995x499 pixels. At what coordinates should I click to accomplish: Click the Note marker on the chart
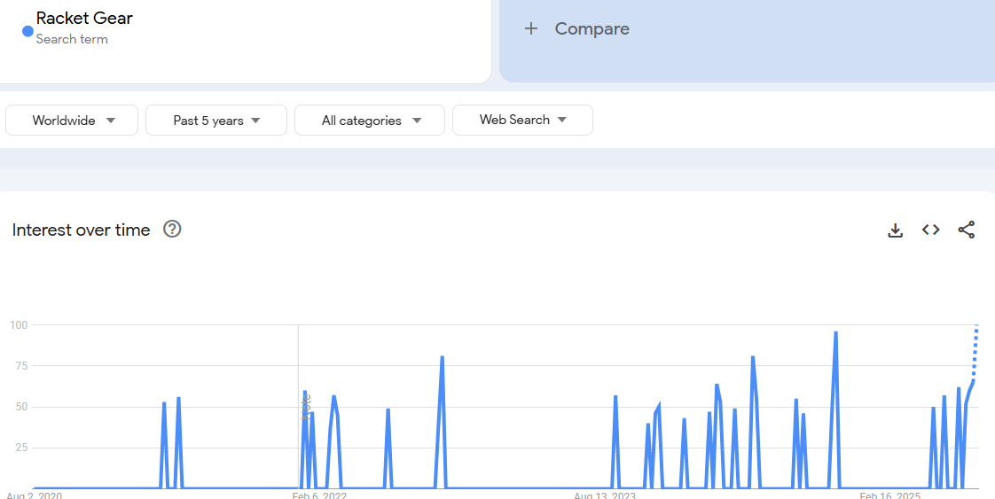point(306,408)
